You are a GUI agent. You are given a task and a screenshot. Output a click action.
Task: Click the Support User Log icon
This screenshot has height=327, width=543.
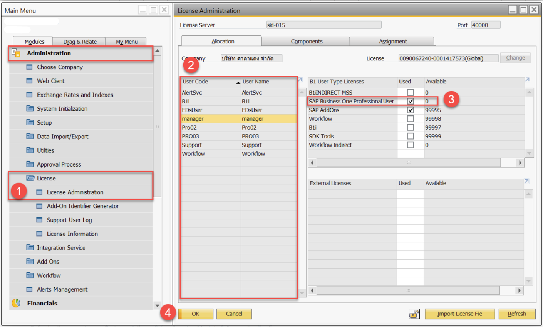pyautogui.click(x=40, y=220)
